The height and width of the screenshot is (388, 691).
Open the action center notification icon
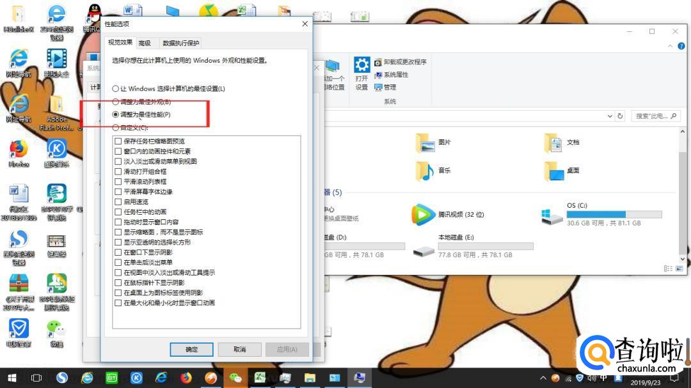click(x=674, y=378)
